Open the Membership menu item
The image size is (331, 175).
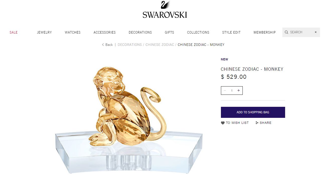pos(265,32)
